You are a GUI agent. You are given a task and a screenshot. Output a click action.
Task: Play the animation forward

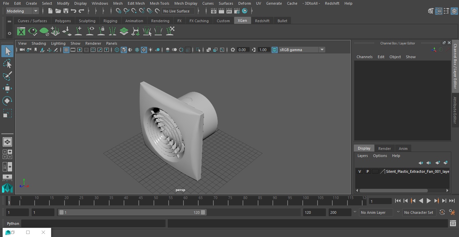coord(429,201)
